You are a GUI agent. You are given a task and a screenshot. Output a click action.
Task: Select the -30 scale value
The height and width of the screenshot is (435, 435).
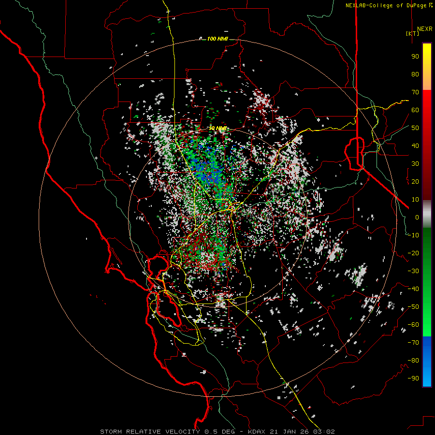tap(413, 271)
